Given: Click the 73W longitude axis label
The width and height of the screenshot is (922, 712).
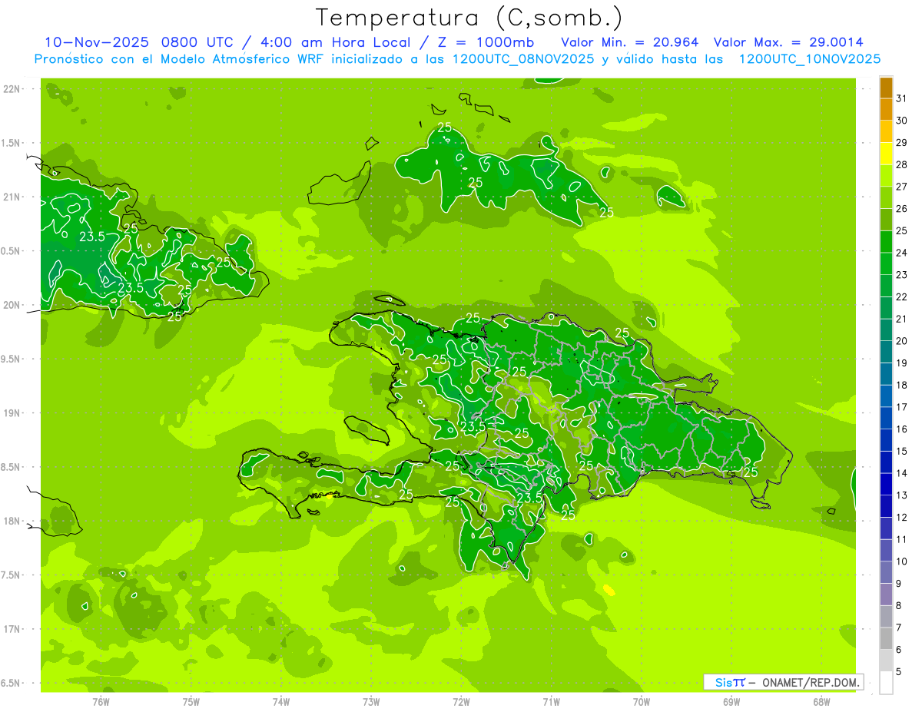Looking at the screenshot, I should pos(371,701).
